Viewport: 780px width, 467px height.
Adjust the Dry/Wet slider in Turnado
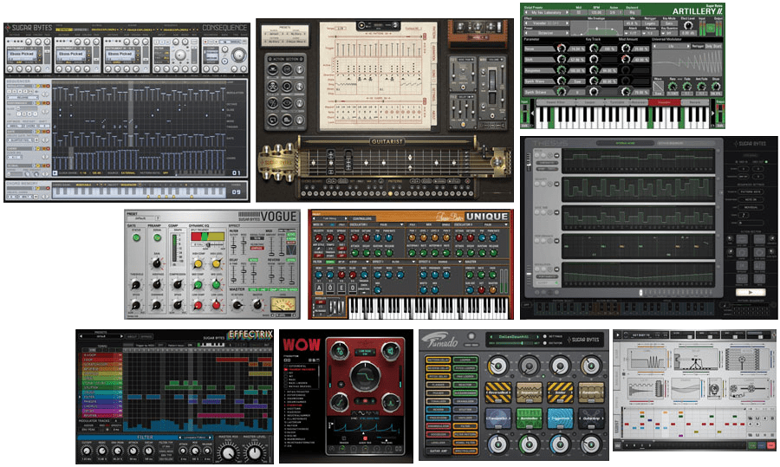pyautogui.click(x=514, y=343)
